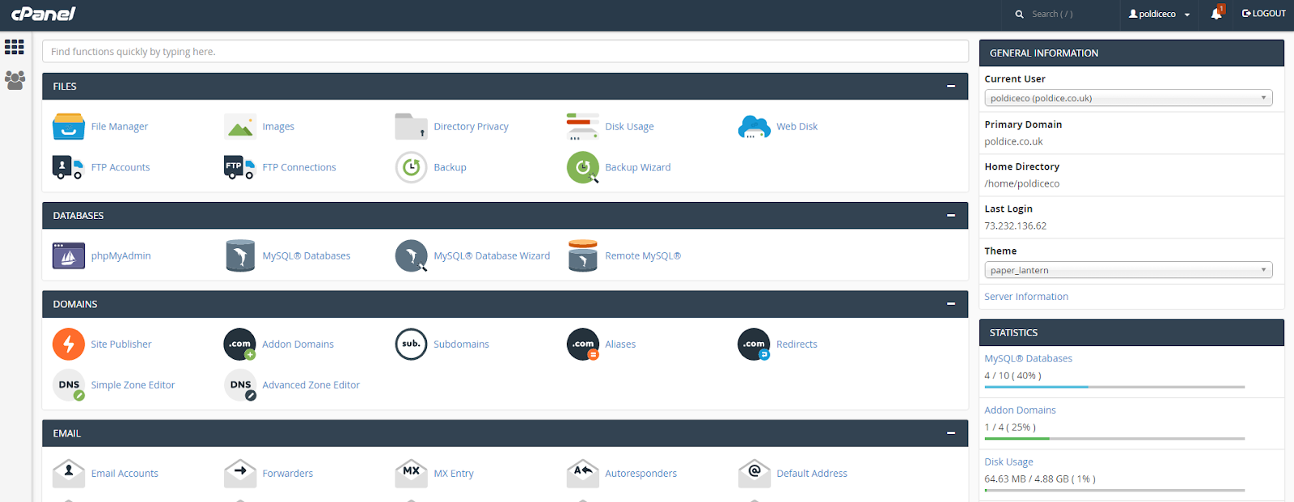Open the Addon Domains statistics link
1294x502 pixels.
coord(1020,411)
